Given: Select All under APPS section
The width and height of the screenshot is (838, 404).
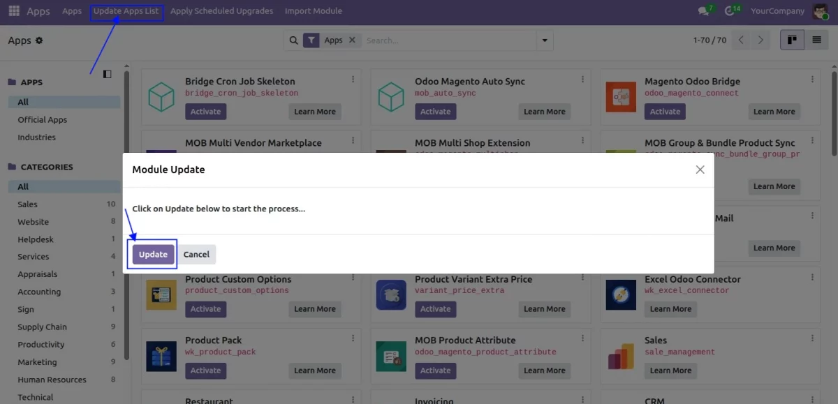Looking at the screenshot, I should coord(64,102).
